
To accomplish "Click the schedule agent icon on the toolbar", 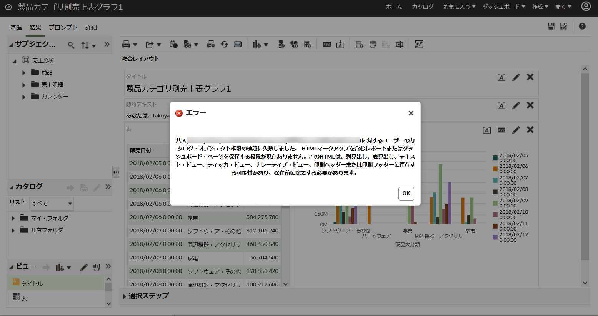I will [x=173, y=44].
